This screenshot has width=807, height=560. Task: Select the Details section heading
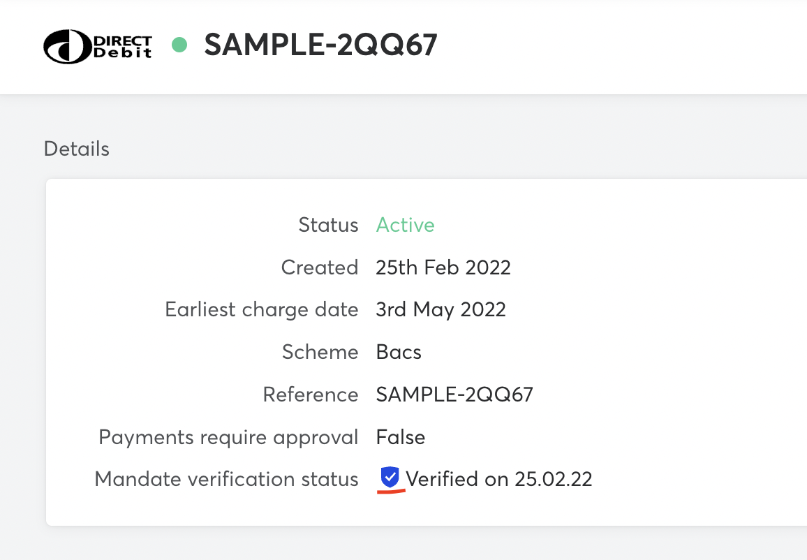[x=77, y=149]
